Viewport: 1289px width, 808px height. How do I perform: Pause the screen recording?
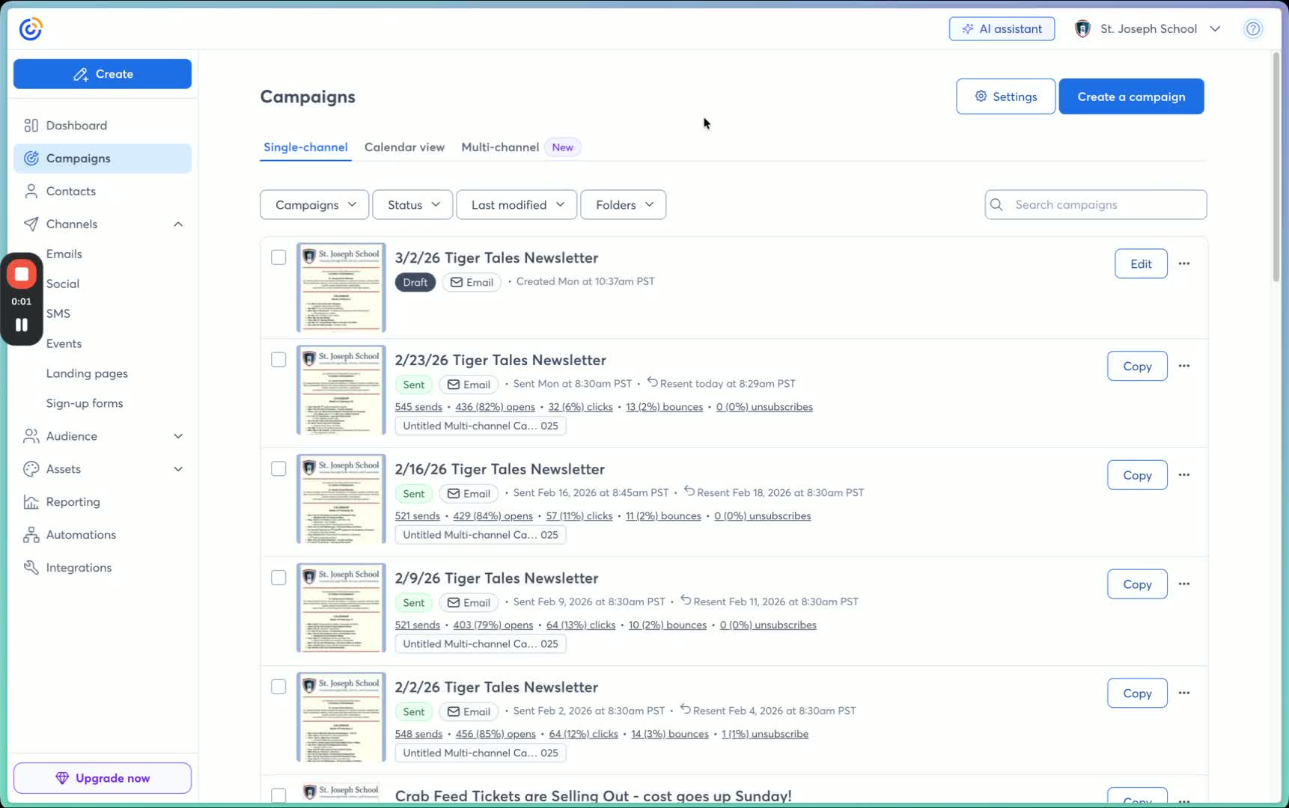click(22, 325)
